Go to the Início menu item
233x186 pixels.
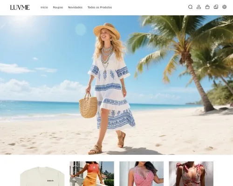point(44,7)
